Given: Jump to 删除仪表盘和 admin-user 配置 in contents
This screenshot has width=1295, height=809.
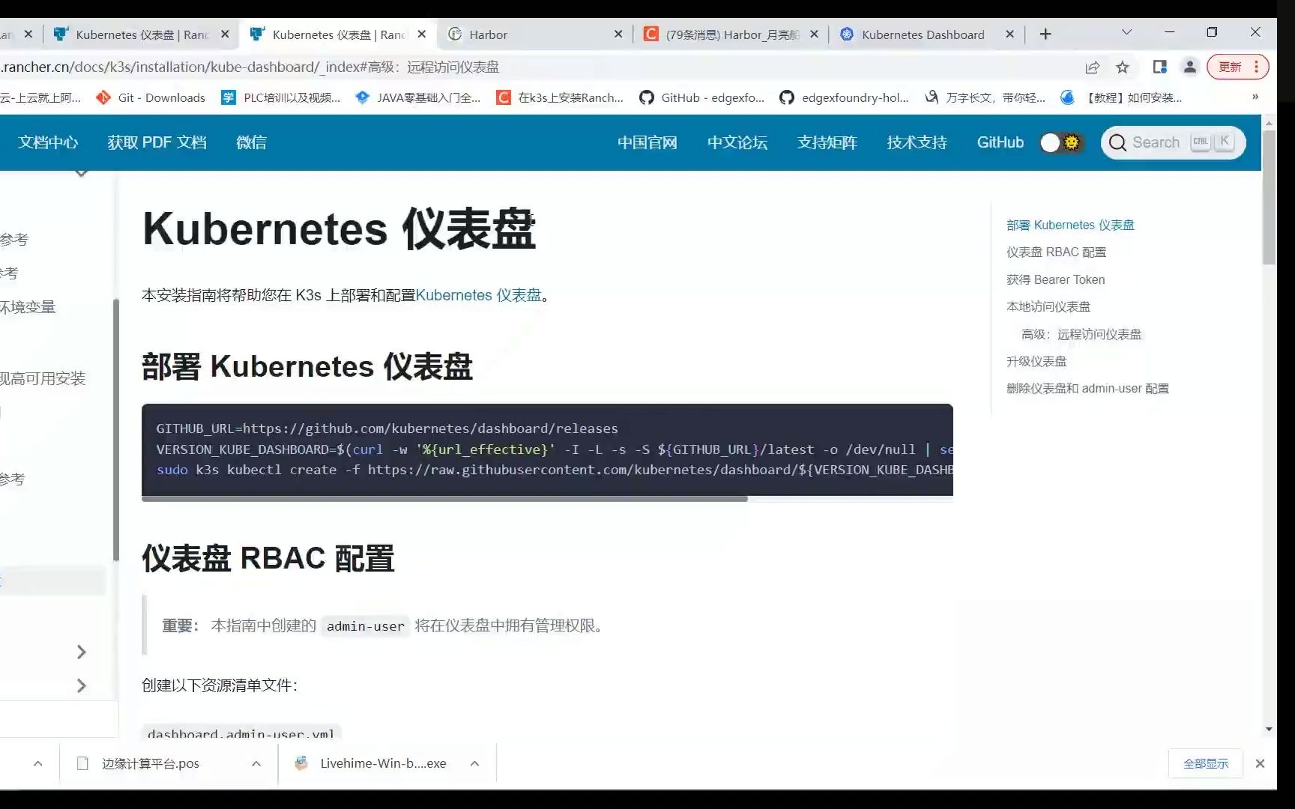Looking at the screenshot, I should tap(1087, 388).
